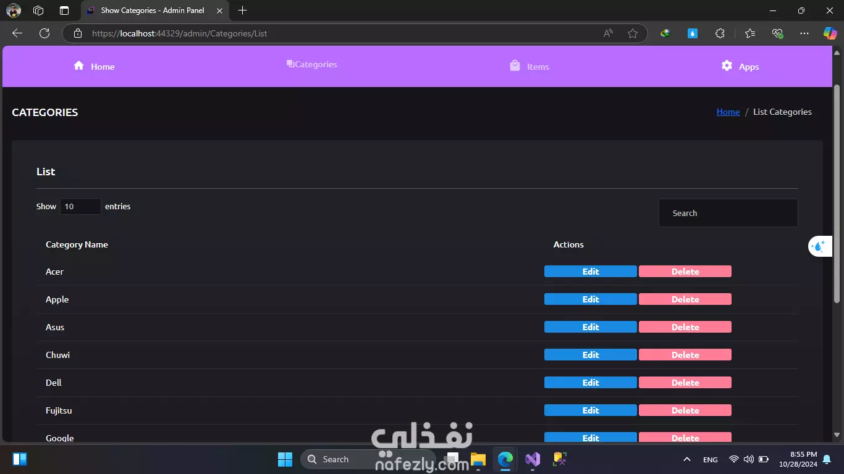Sort by Category Name column header

(x=77, y=244)
